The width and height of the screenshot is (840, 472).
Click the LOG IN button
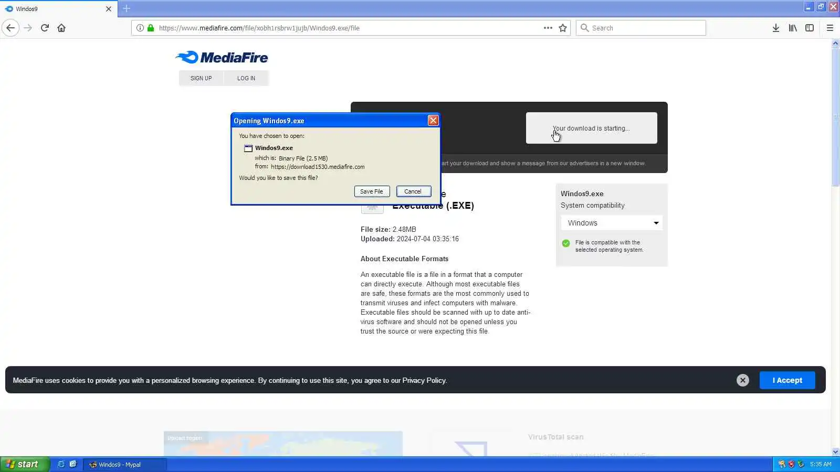(x=246, y=78)
